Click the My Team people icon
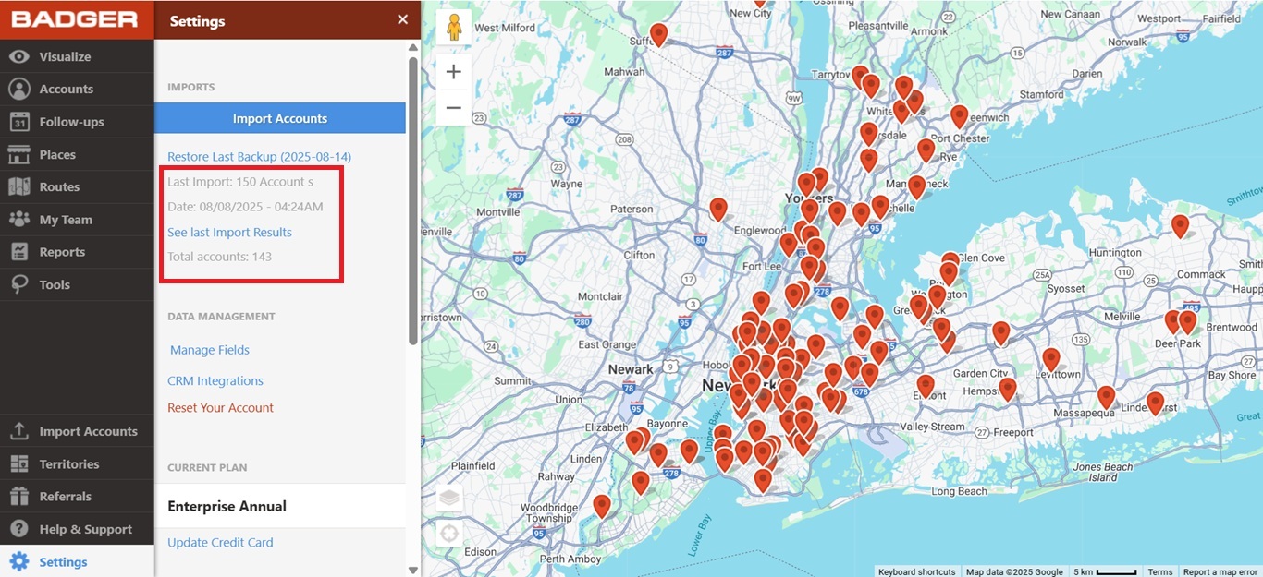Screen dimensions: 1263x577 tap(19, 220)
